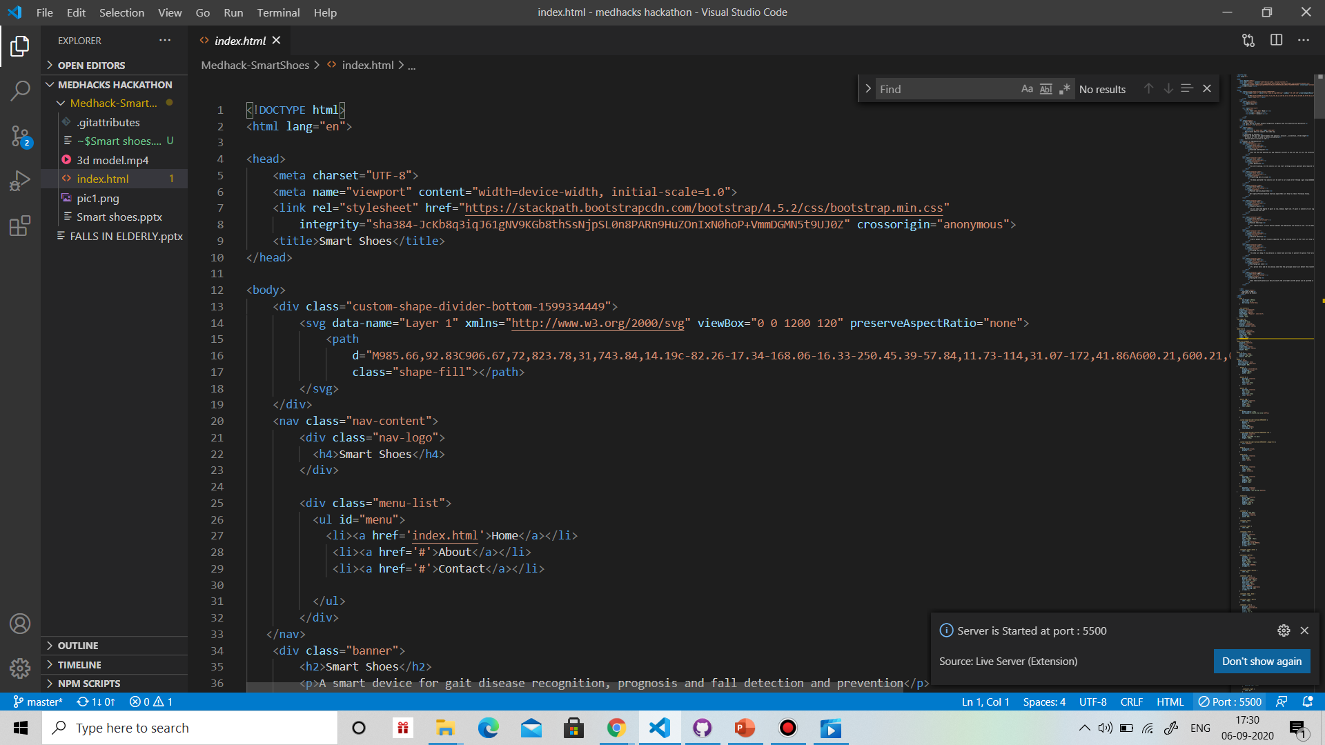
Task: Open the Source Control view
Action: pos(20,136)
